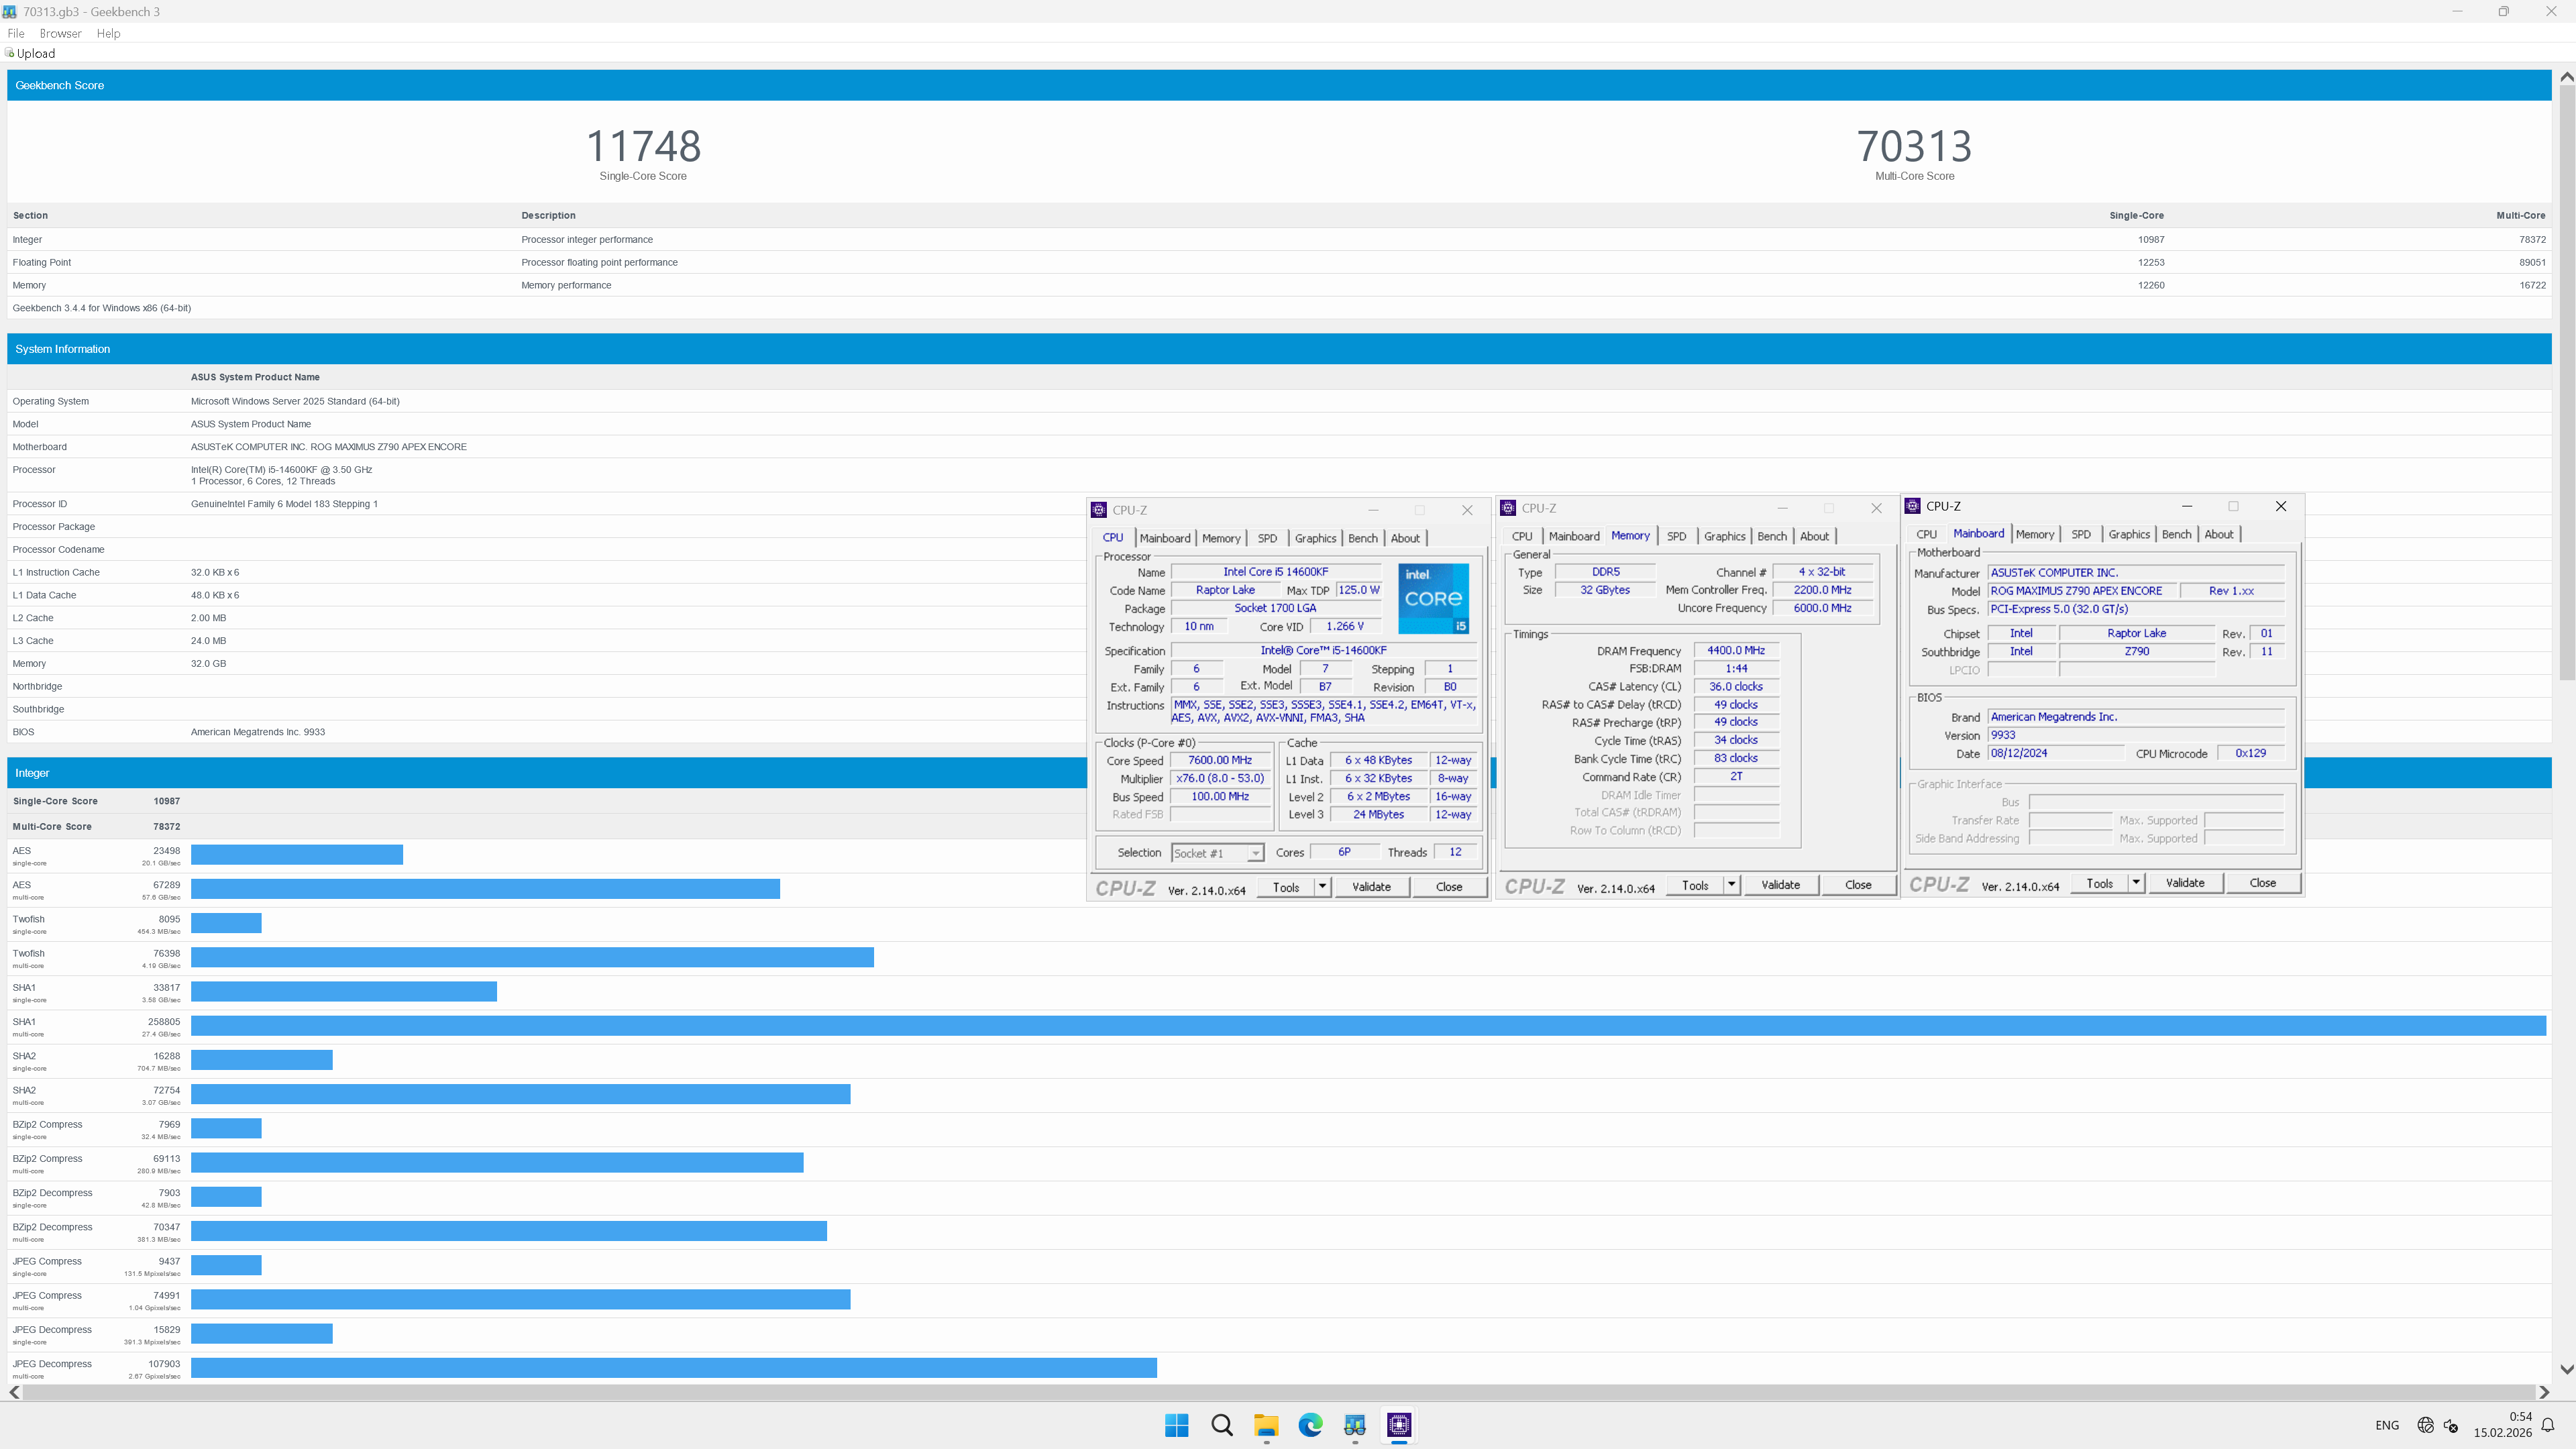
Task: Launch Microsoft Edge from the taskbar
Action: tap(1310, 1425)
